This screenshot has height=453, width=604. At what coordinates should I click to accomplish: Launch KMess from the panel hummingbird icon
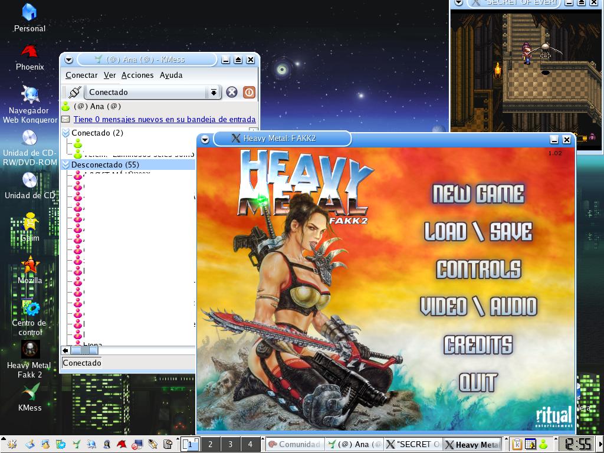[76, 445]
